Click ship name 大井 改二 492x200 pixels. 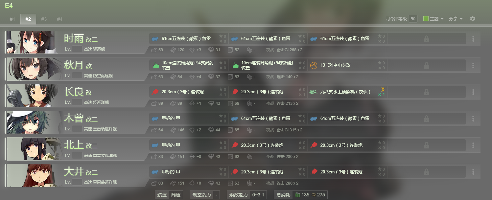[x=81, y=172]
